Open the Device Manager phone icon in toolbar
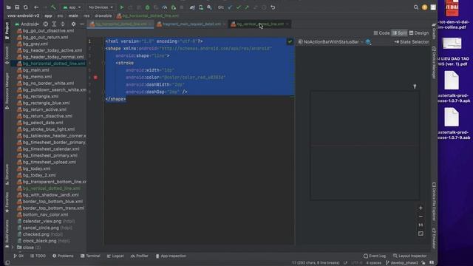 (201, 7)
